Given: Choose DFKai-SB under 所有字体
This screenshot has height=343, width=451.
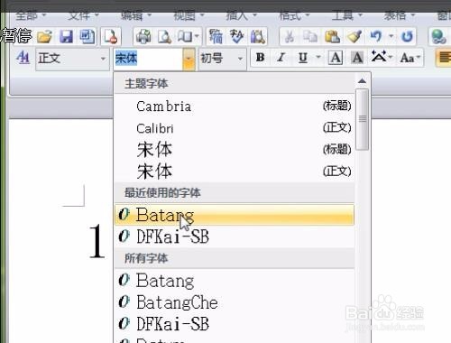Looking at the screenshot, I should point(235,324).
